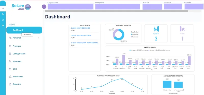Open the gear icon in left strip
The image size is (204, 95).
(3, 26)
